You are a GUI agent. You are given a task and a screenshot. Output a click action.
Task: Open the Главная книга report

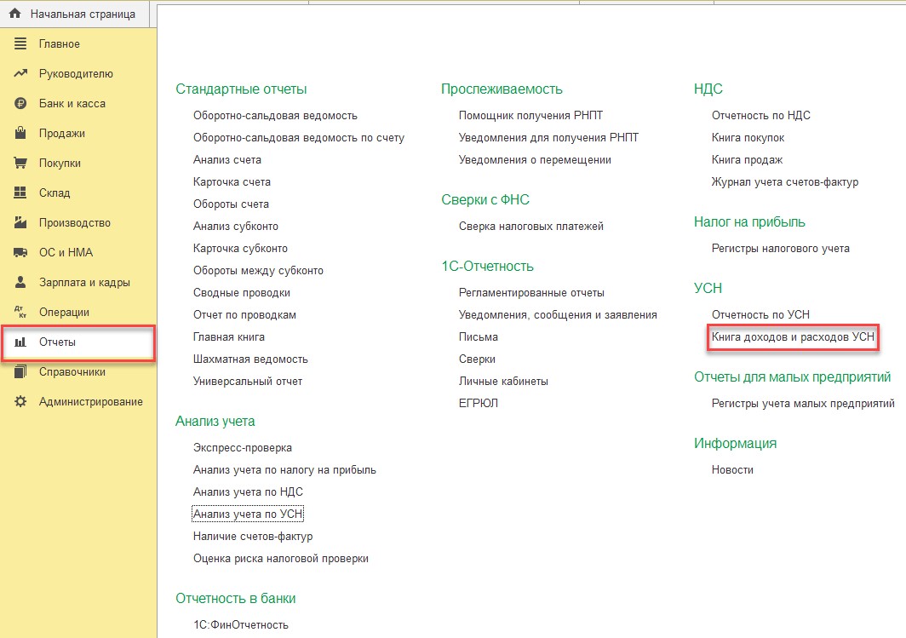coord(229,337)
